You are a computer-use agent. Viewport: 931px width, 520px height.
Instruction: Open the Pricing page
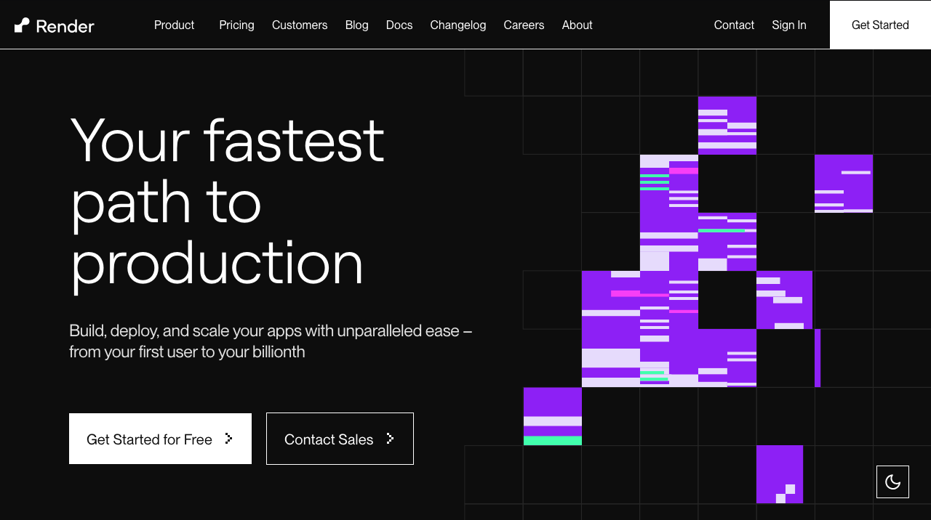click(x=236, y=25)
